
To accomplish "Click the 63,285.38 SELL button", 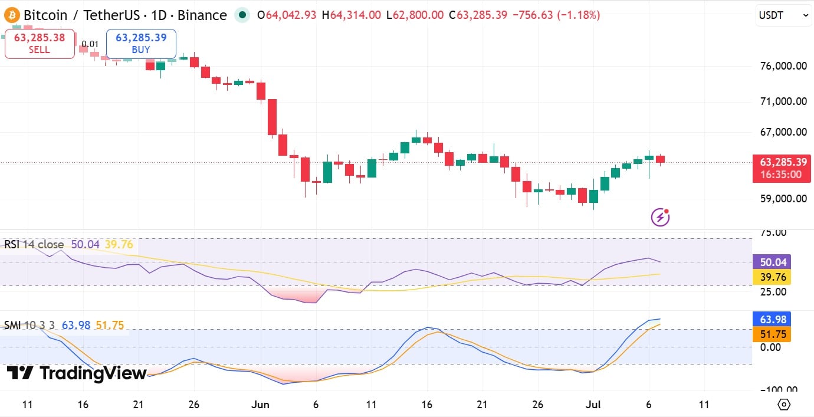I will [x=40, y=44].
